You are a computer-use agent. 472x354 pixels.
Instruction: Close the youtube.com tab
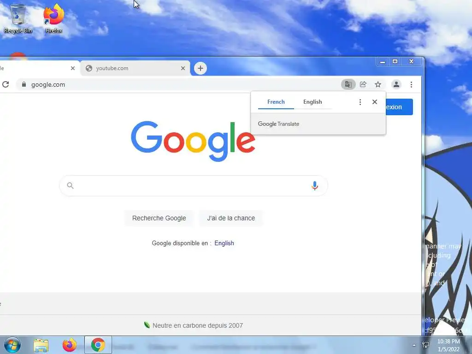point(183,68)
